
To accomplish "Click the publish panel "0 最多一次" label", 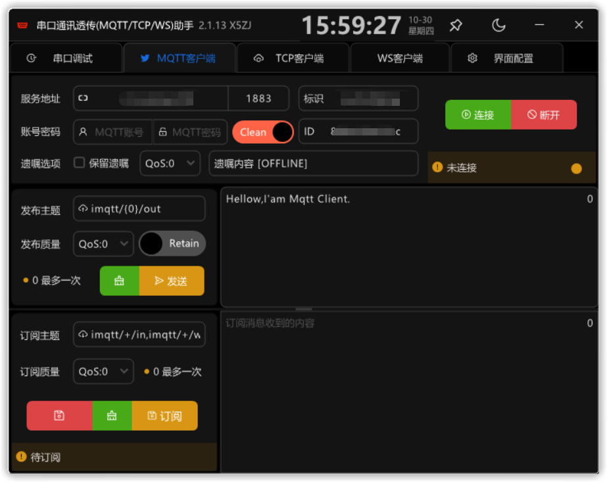I will pyautogui.click(x=57, y=280).
